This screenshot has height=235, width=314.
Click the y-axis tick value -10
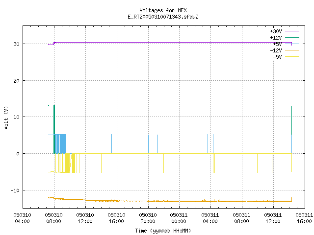coord(15,190)
